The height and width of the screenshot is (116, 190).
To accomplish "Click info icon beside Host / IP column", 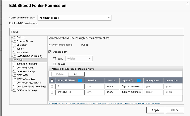I will [x=80, y=80].
